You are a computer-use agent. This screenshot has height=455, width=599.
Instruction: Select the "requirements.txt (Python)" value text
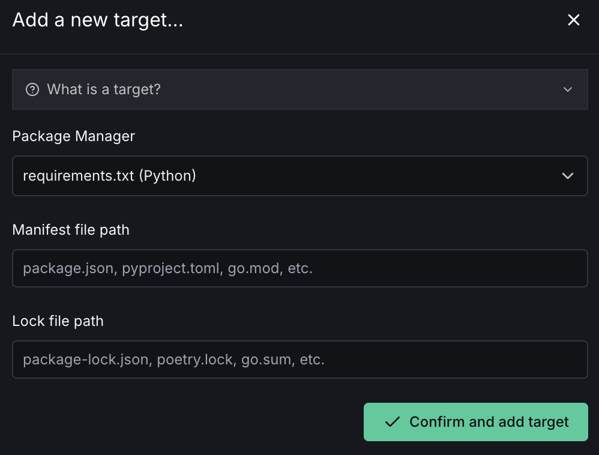tap(110, 176)
